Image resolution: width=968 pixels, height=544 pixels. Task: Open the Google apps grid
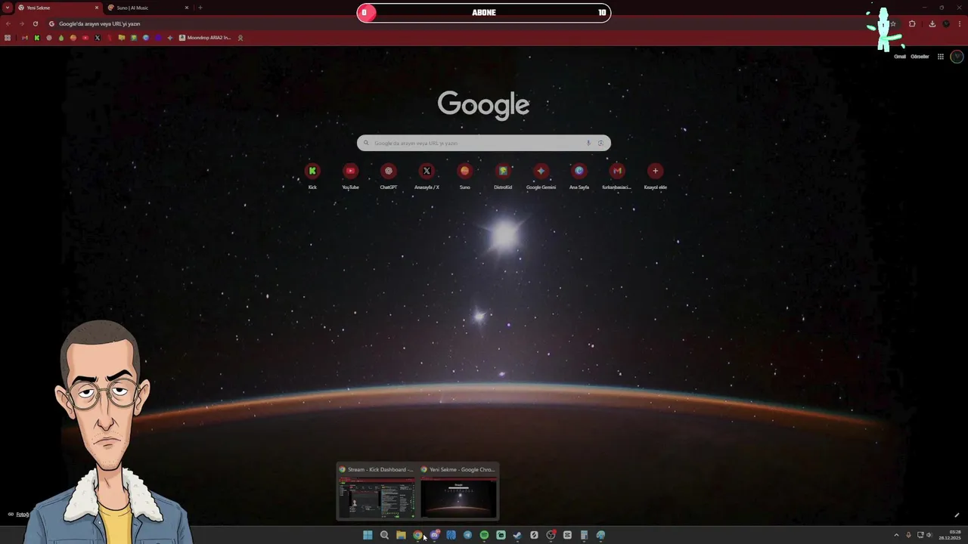(941, 57)
